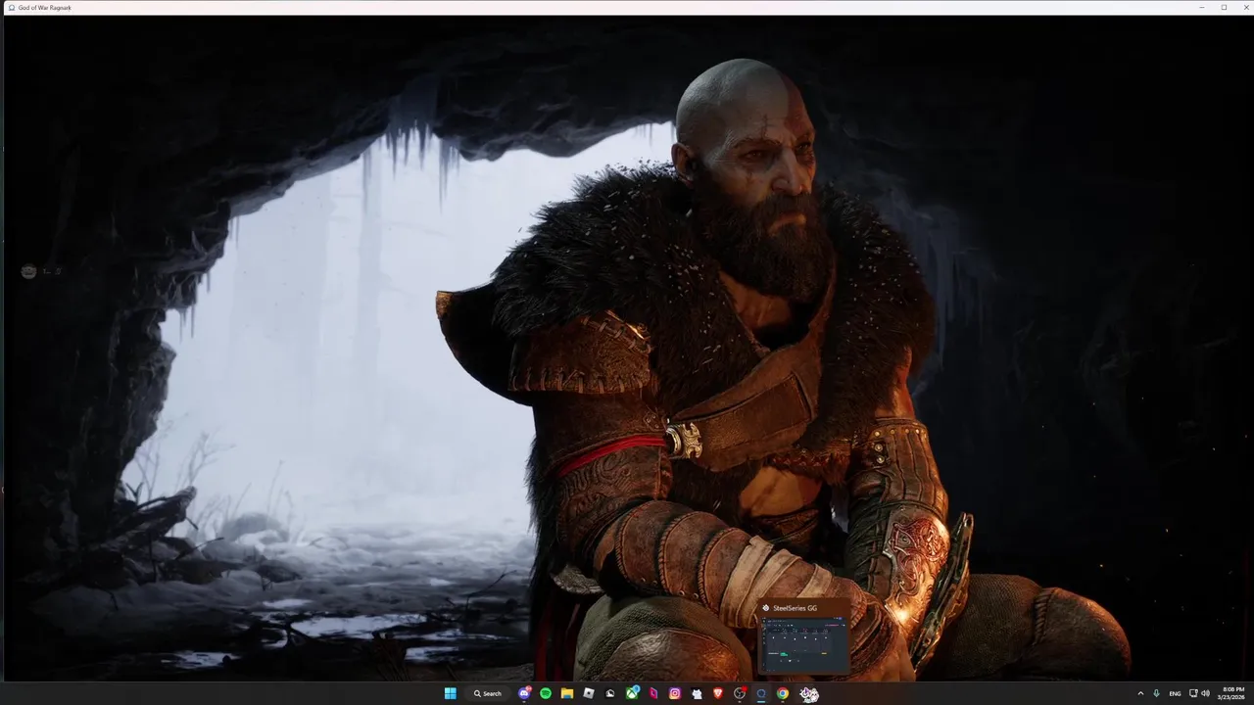Open the ENG language switcher
Viewport: 1254px width, 705px height.
(1175, 693)
